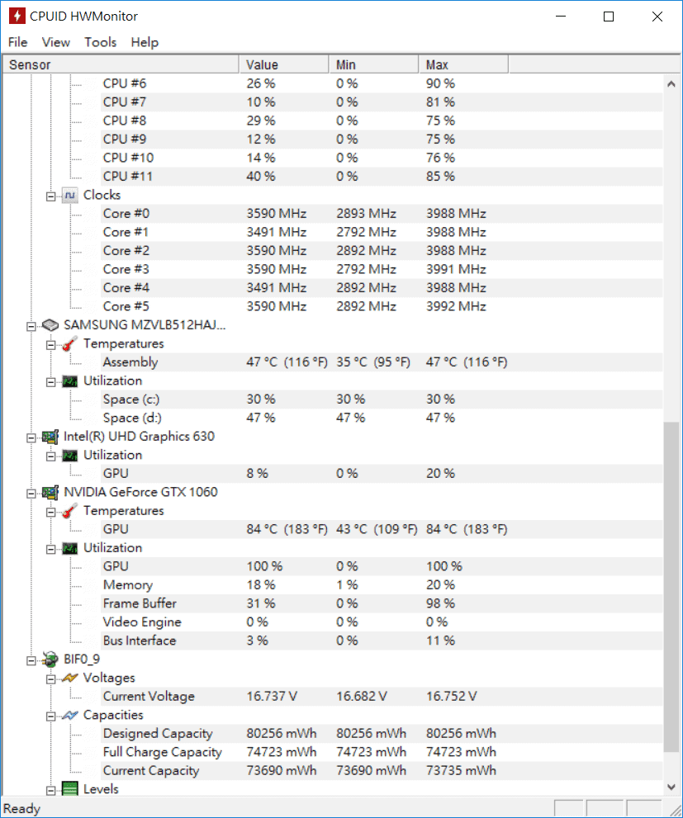The height and width of the screenshot is (818, 683).
Task: Collapse the SAMSUNG MZVLB512HAJ node
Action: pos(31,325)
